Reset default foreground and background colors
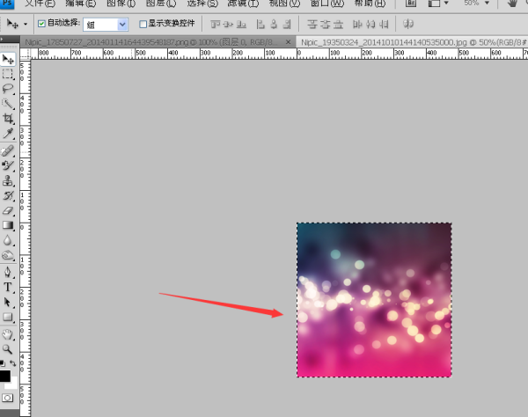The height and width of the screenshot is (417, 528). coord(3,363)
